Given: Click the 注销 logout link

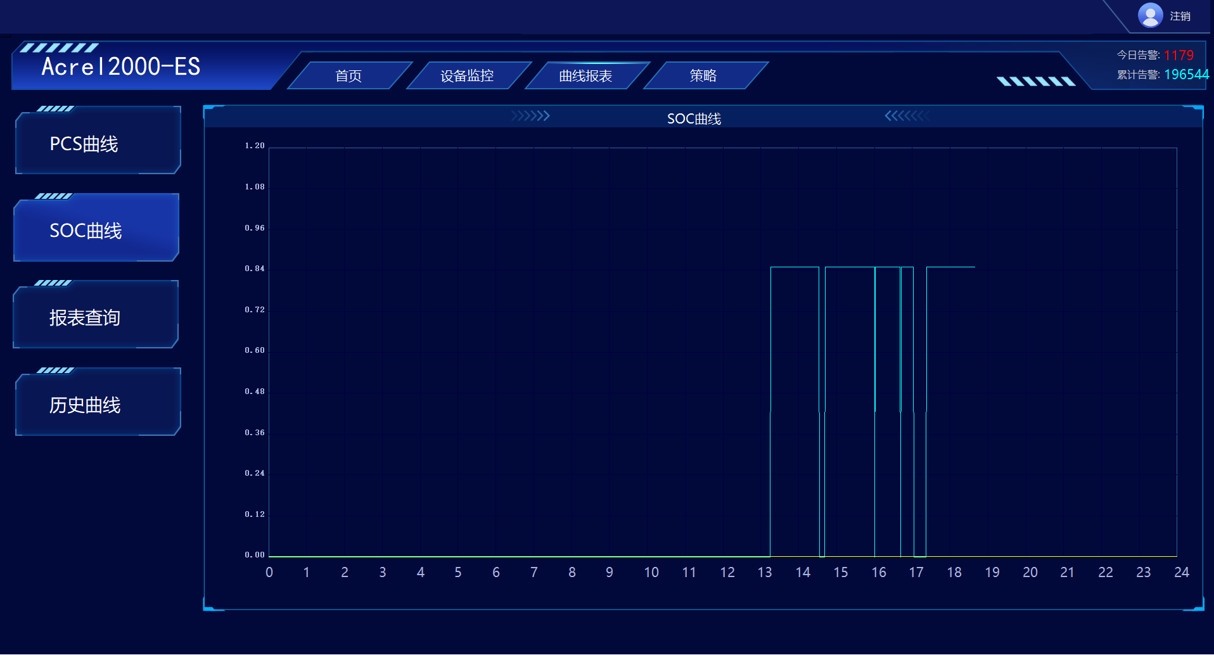Looking at the screenshot, I should [x=1180, y=16].
